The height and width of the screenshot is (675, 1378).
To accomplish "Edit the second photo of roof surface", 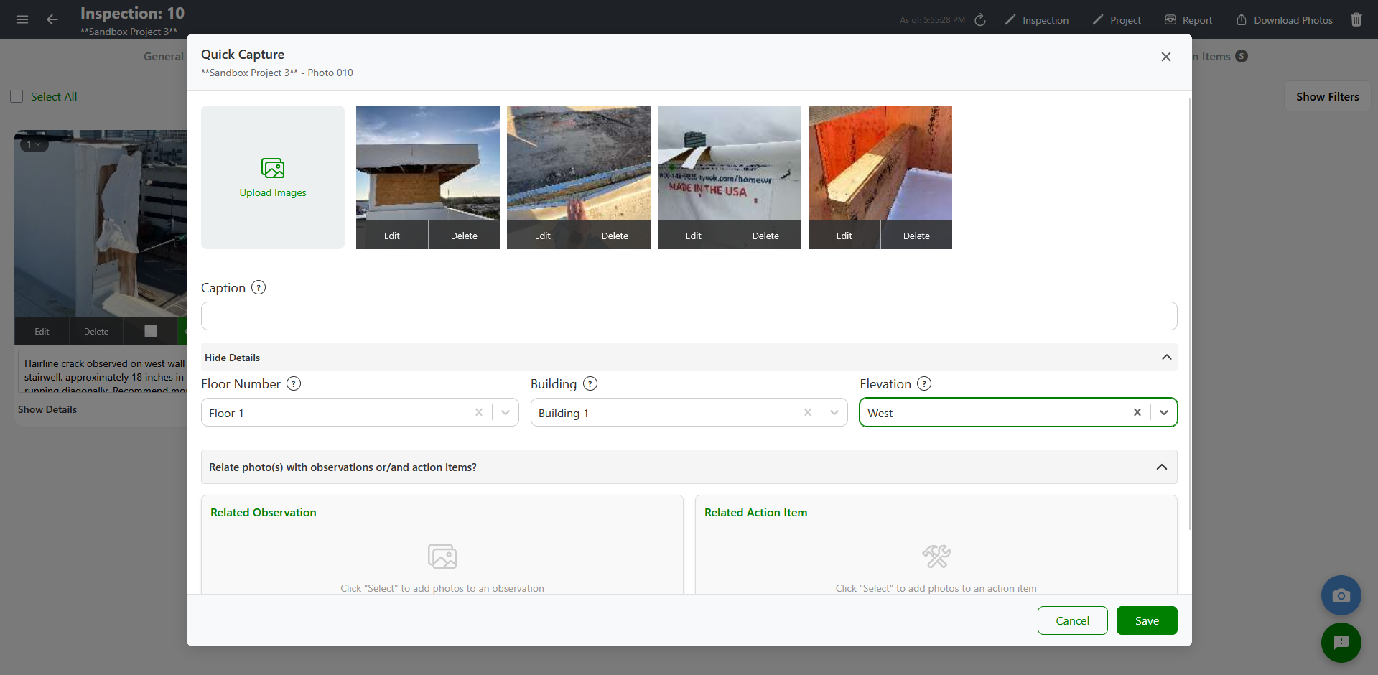I will click(543, 236).
